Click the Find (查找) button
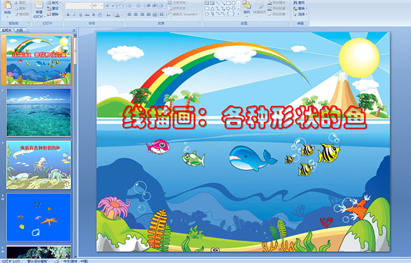 299,2
